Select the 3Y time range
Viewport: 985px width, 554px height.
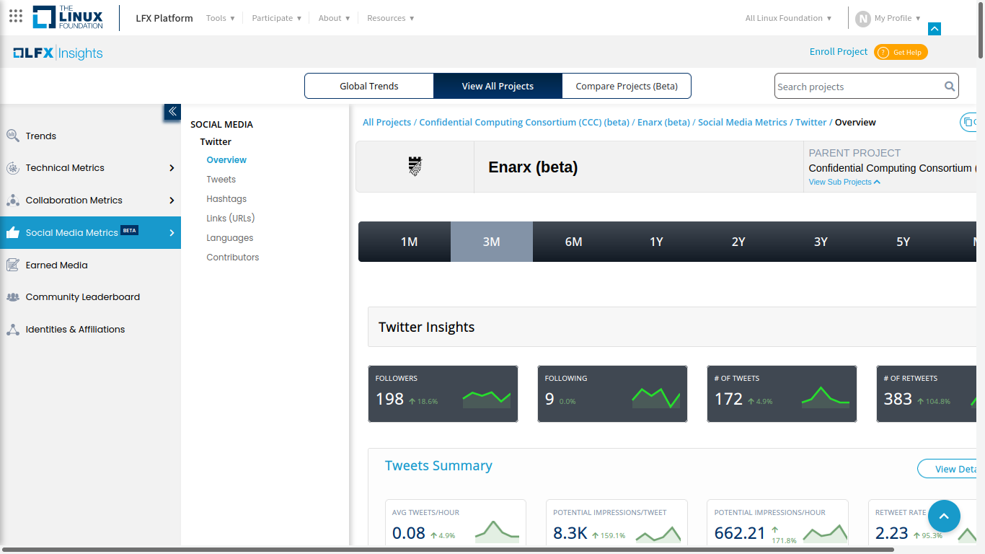pyautogui.click(x=821, y=242)
